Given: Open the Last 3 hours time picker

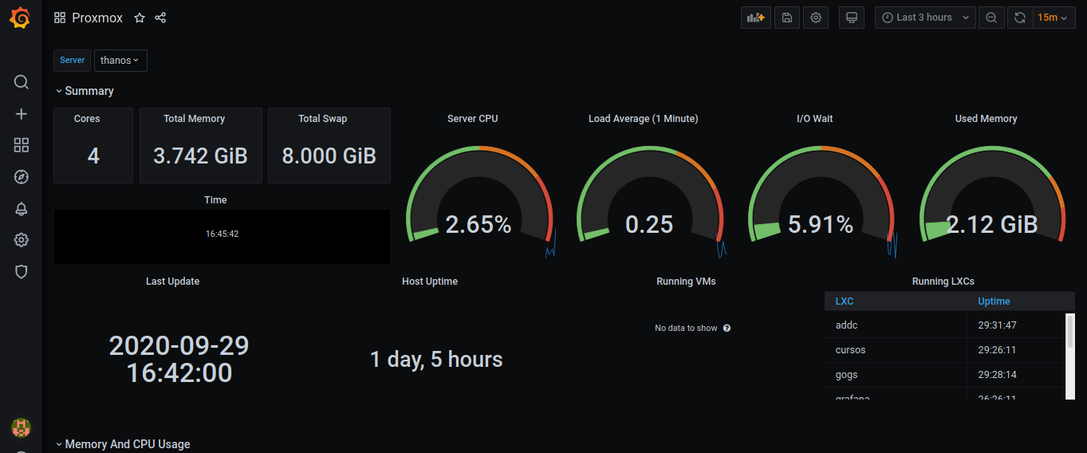Looking at the screenshot, I should coord(925,18).
